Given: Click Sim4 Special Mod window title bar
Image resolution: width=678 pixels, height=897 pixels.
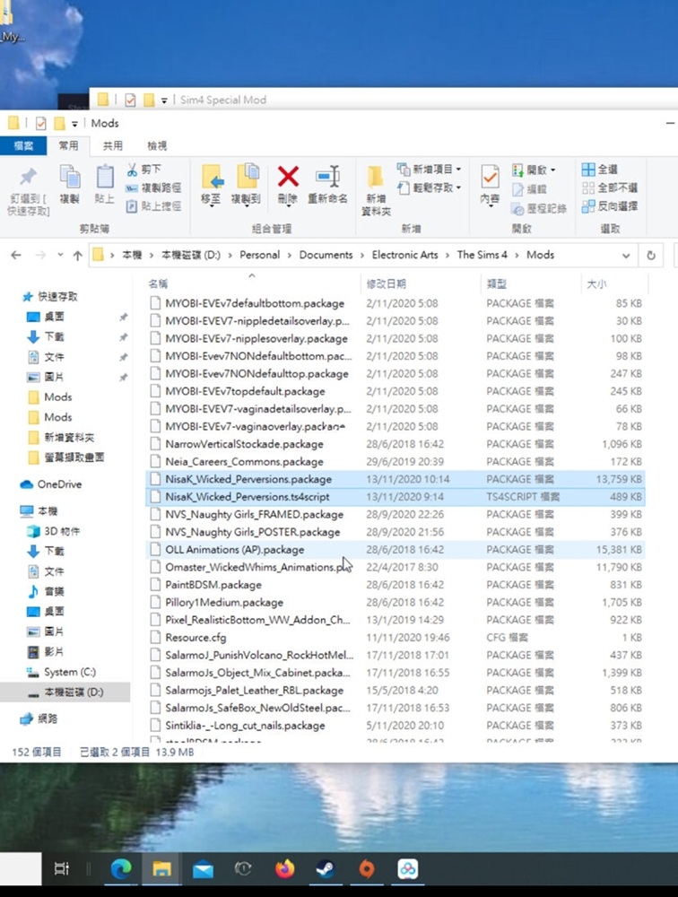Looking at the screenshot, I should click(x=383, y=99).
